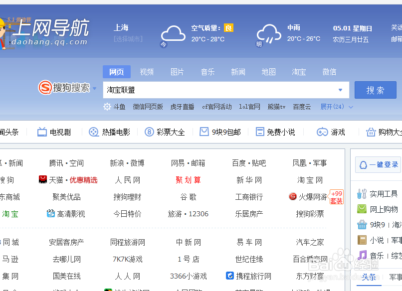Click the book icon for 免费小说
The image size is (402, 291).
point(260,132)
